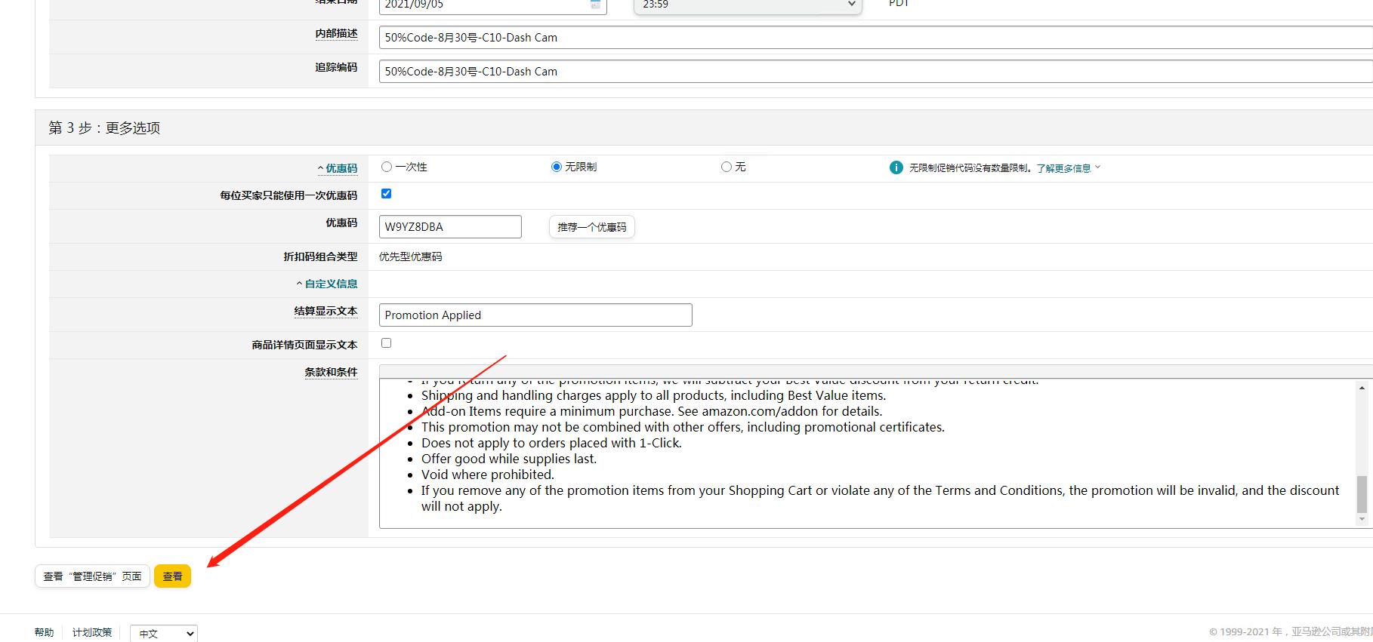1373x642 pixels.
Task: Open the 帮助 footer link
Action: tap(44, 632)
